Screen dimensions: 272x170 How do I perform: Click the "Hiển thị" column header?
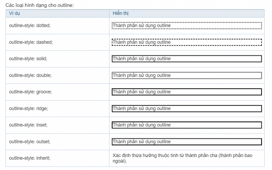click(x=121, y=14)
